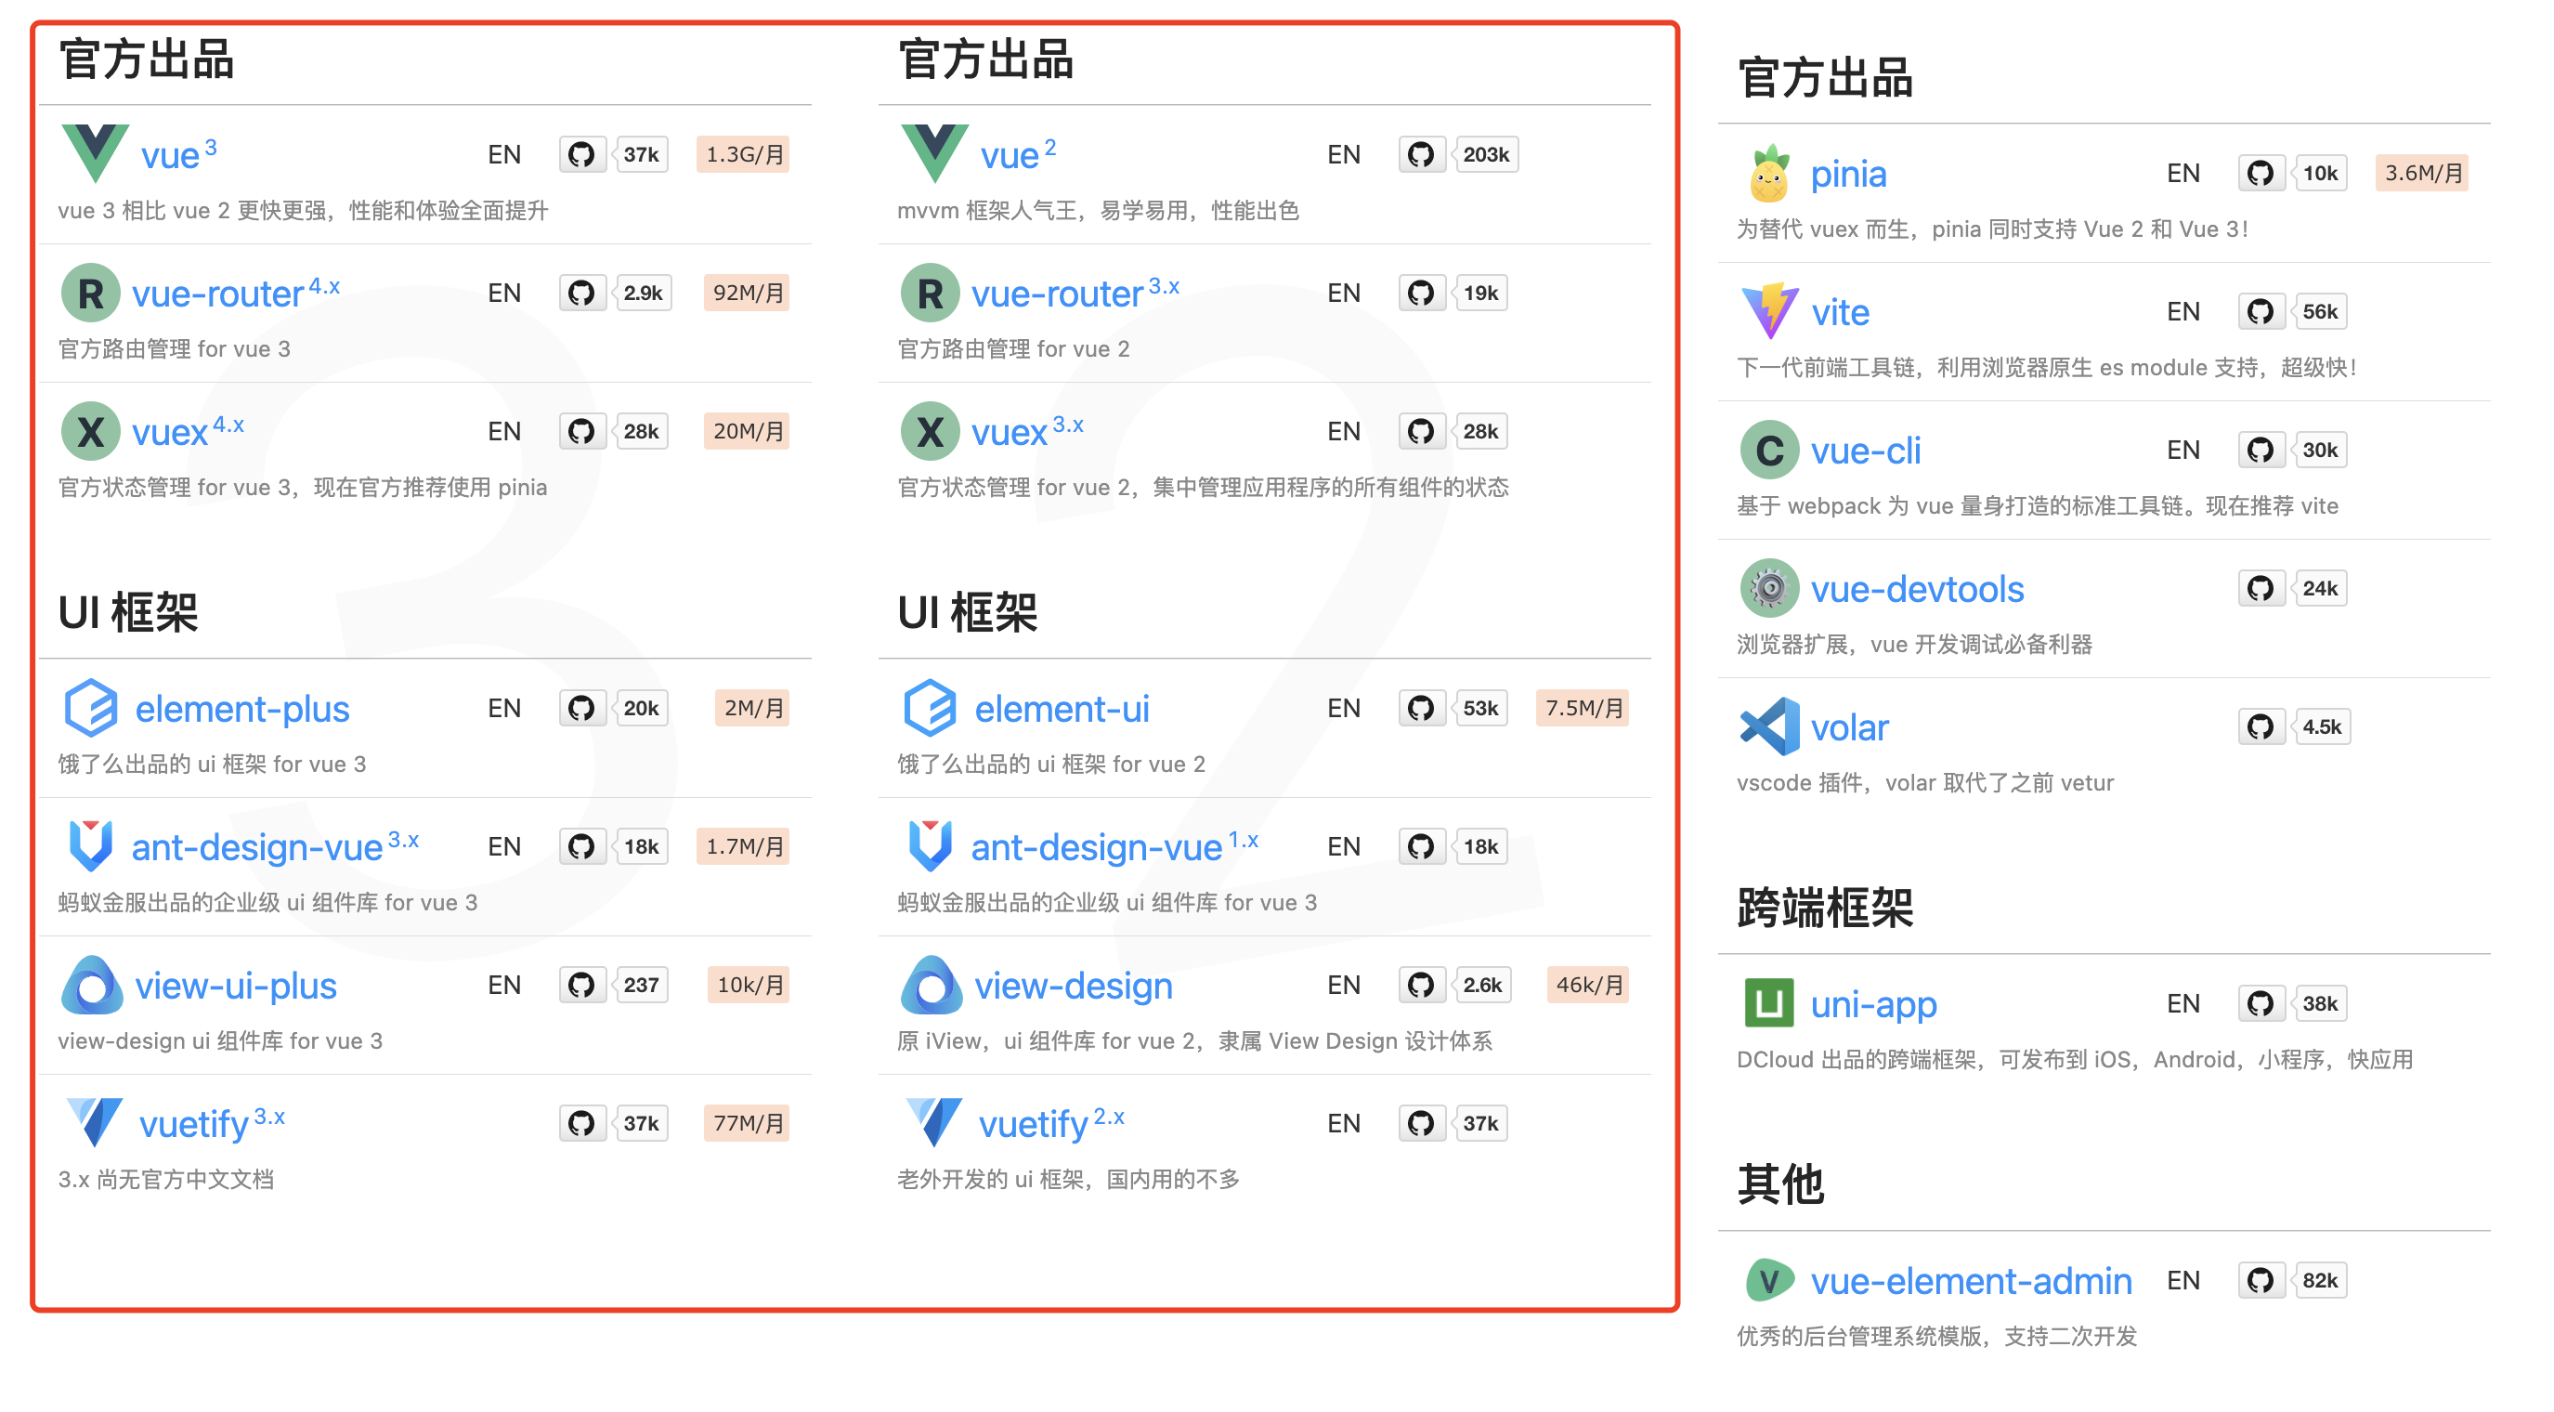Open GitHub icon for vuex 3.x
Screen dimensions: 2554x1412
[1421, 431]
